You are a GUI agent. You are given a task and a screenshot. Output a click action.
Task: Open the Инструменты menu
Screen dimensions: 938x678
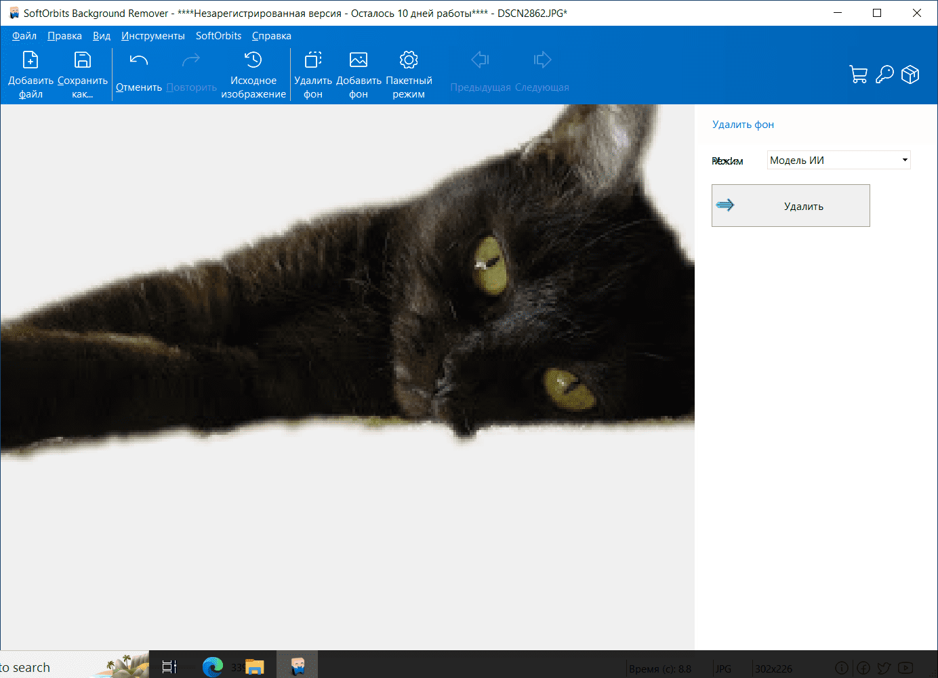pyautogui.click(x=153, y=36)
